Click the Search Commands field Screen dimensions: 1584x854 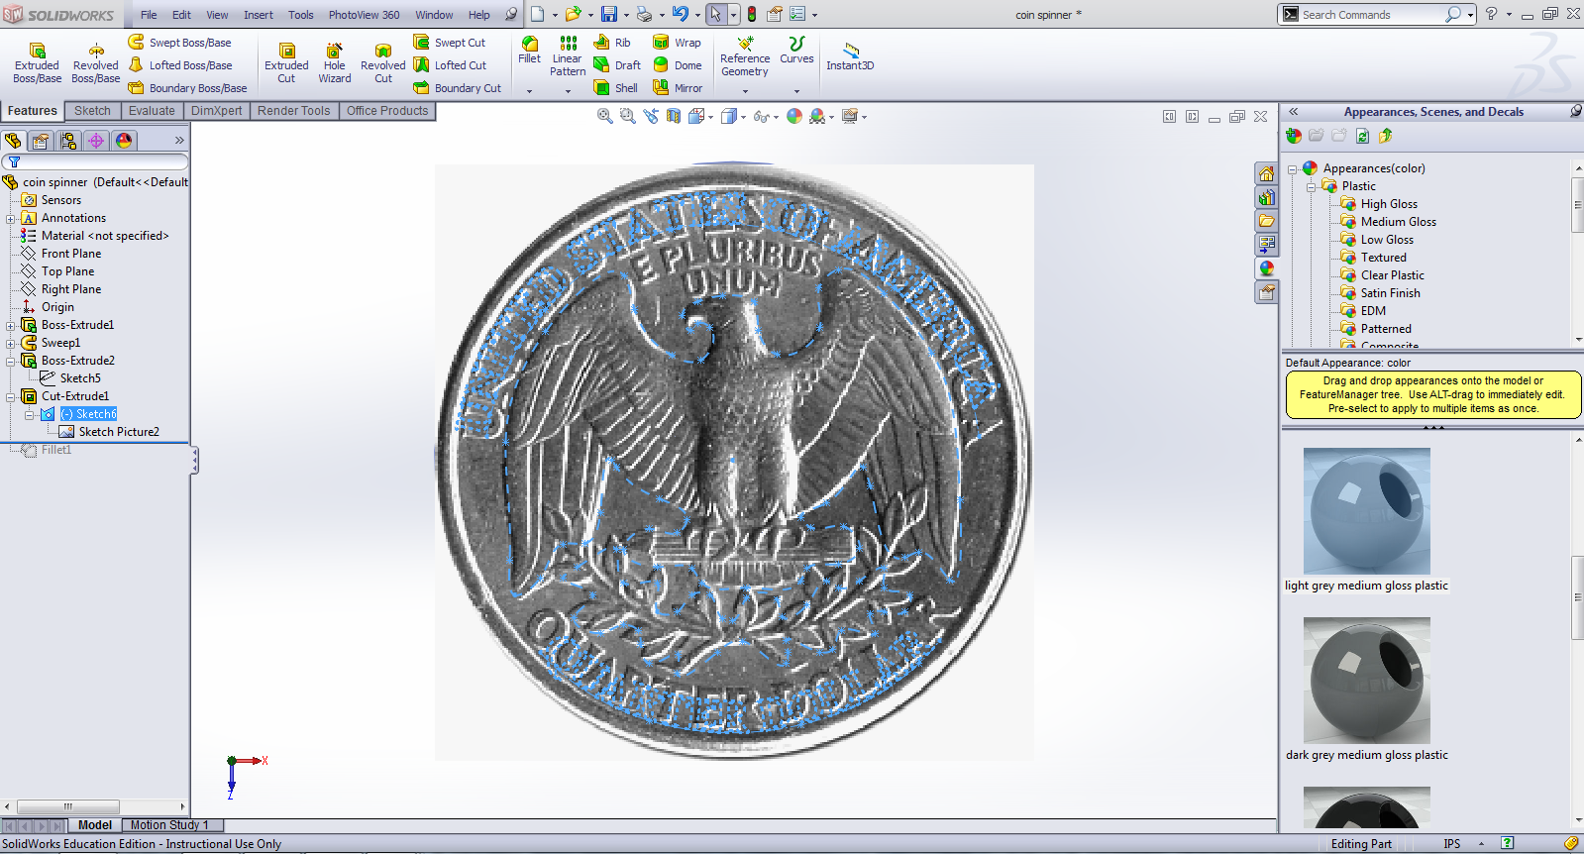(1371, 15)
